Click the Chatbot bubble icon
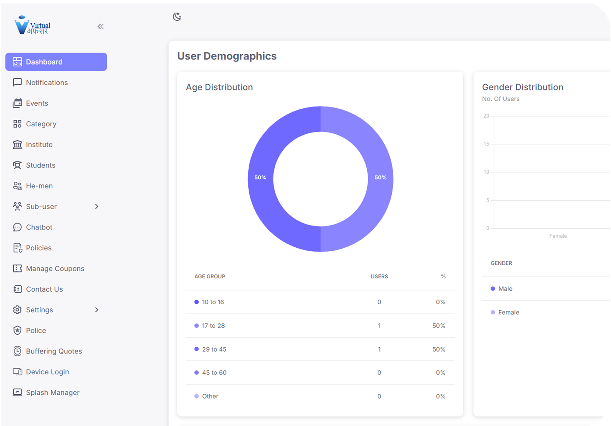Screen dimensions: 611x426 point(17,227)
